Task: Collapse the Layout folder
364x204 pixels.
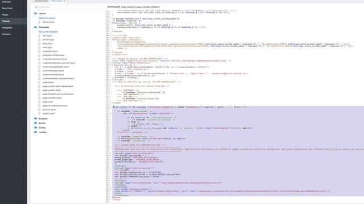Action: (42, 14)
